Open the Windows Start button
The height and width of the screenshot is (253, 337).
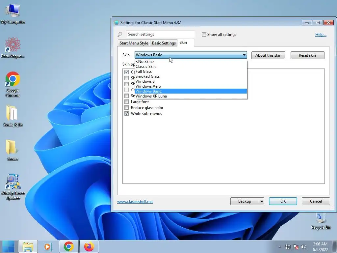coord(8,246)
